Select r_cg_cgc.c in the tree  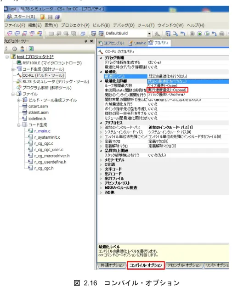pyautogui.click(x=44, y=143)
